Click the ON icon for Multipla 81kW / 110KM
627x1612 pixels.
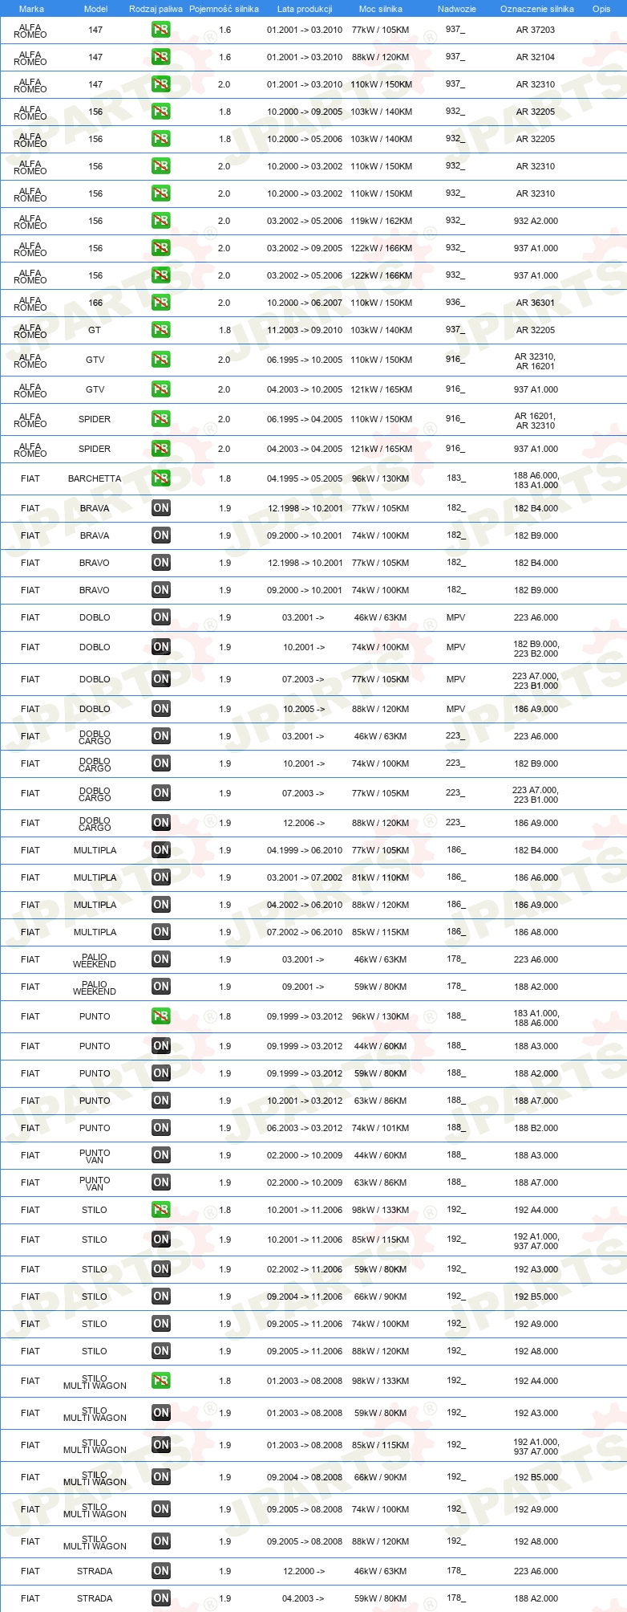click(160, 877)
